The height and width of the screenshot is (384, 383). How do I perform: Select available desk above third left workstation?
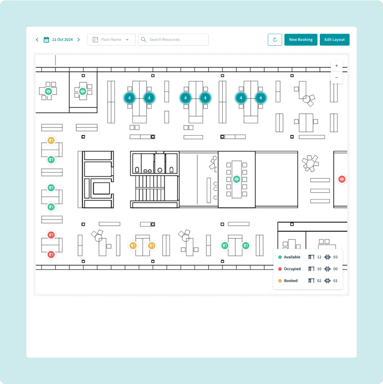[x=51, y=188]
